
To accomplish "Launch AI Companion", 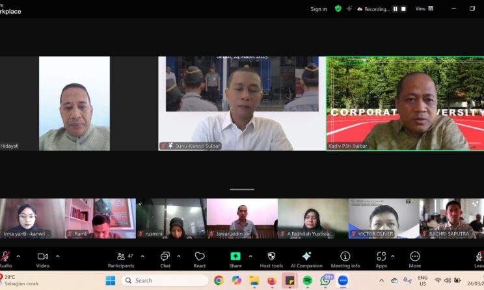I will [306, 259].
